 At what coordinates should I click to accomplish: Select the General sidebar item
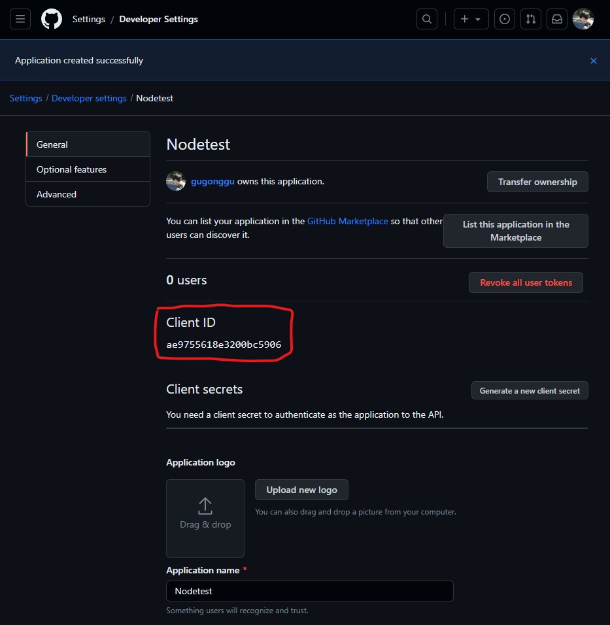88,144
